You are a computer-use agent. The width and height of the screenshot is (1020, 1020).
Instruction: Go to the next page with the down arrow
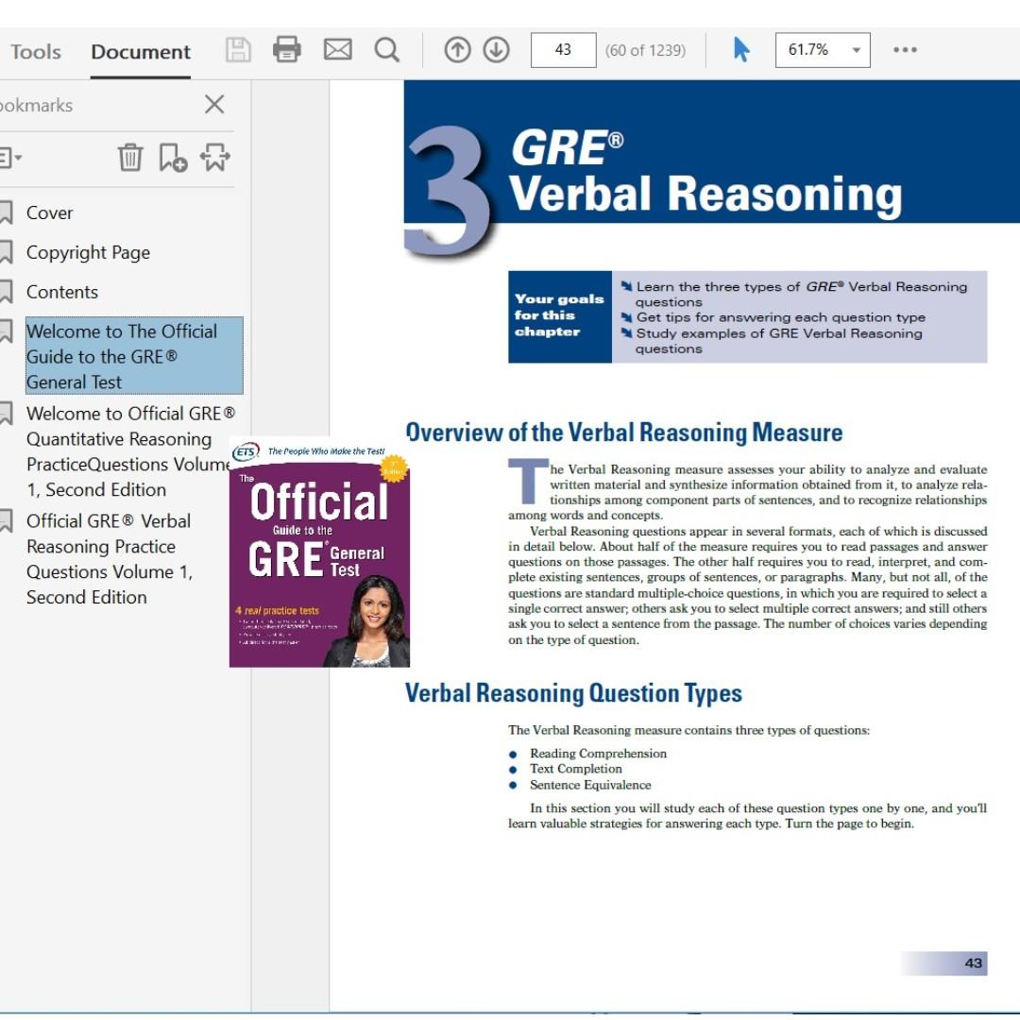click(497, 50)
